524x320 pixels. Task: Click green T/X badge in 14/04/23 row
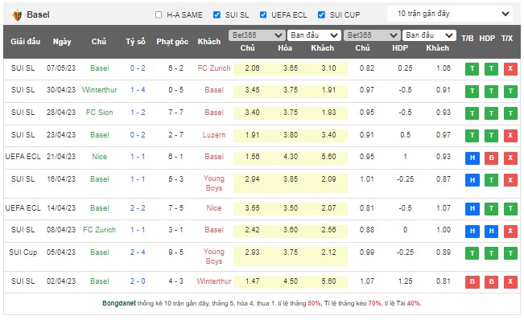tap(510, 208)
